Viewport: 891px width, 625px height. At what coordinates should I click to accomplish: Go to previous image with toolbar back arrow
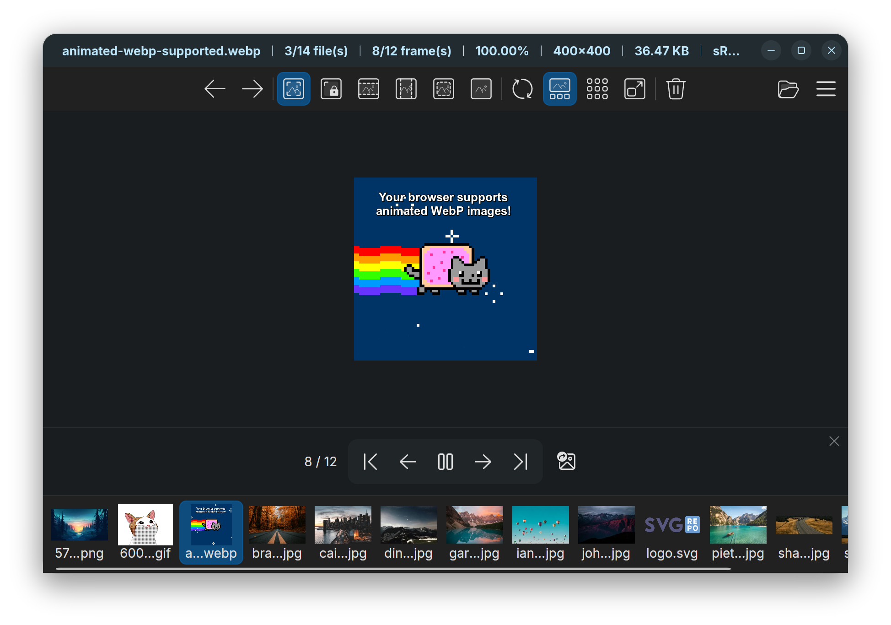215,89
